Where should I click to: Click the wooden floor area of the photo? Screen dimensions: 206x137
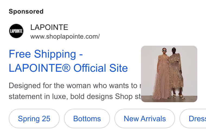click(169, 99)
